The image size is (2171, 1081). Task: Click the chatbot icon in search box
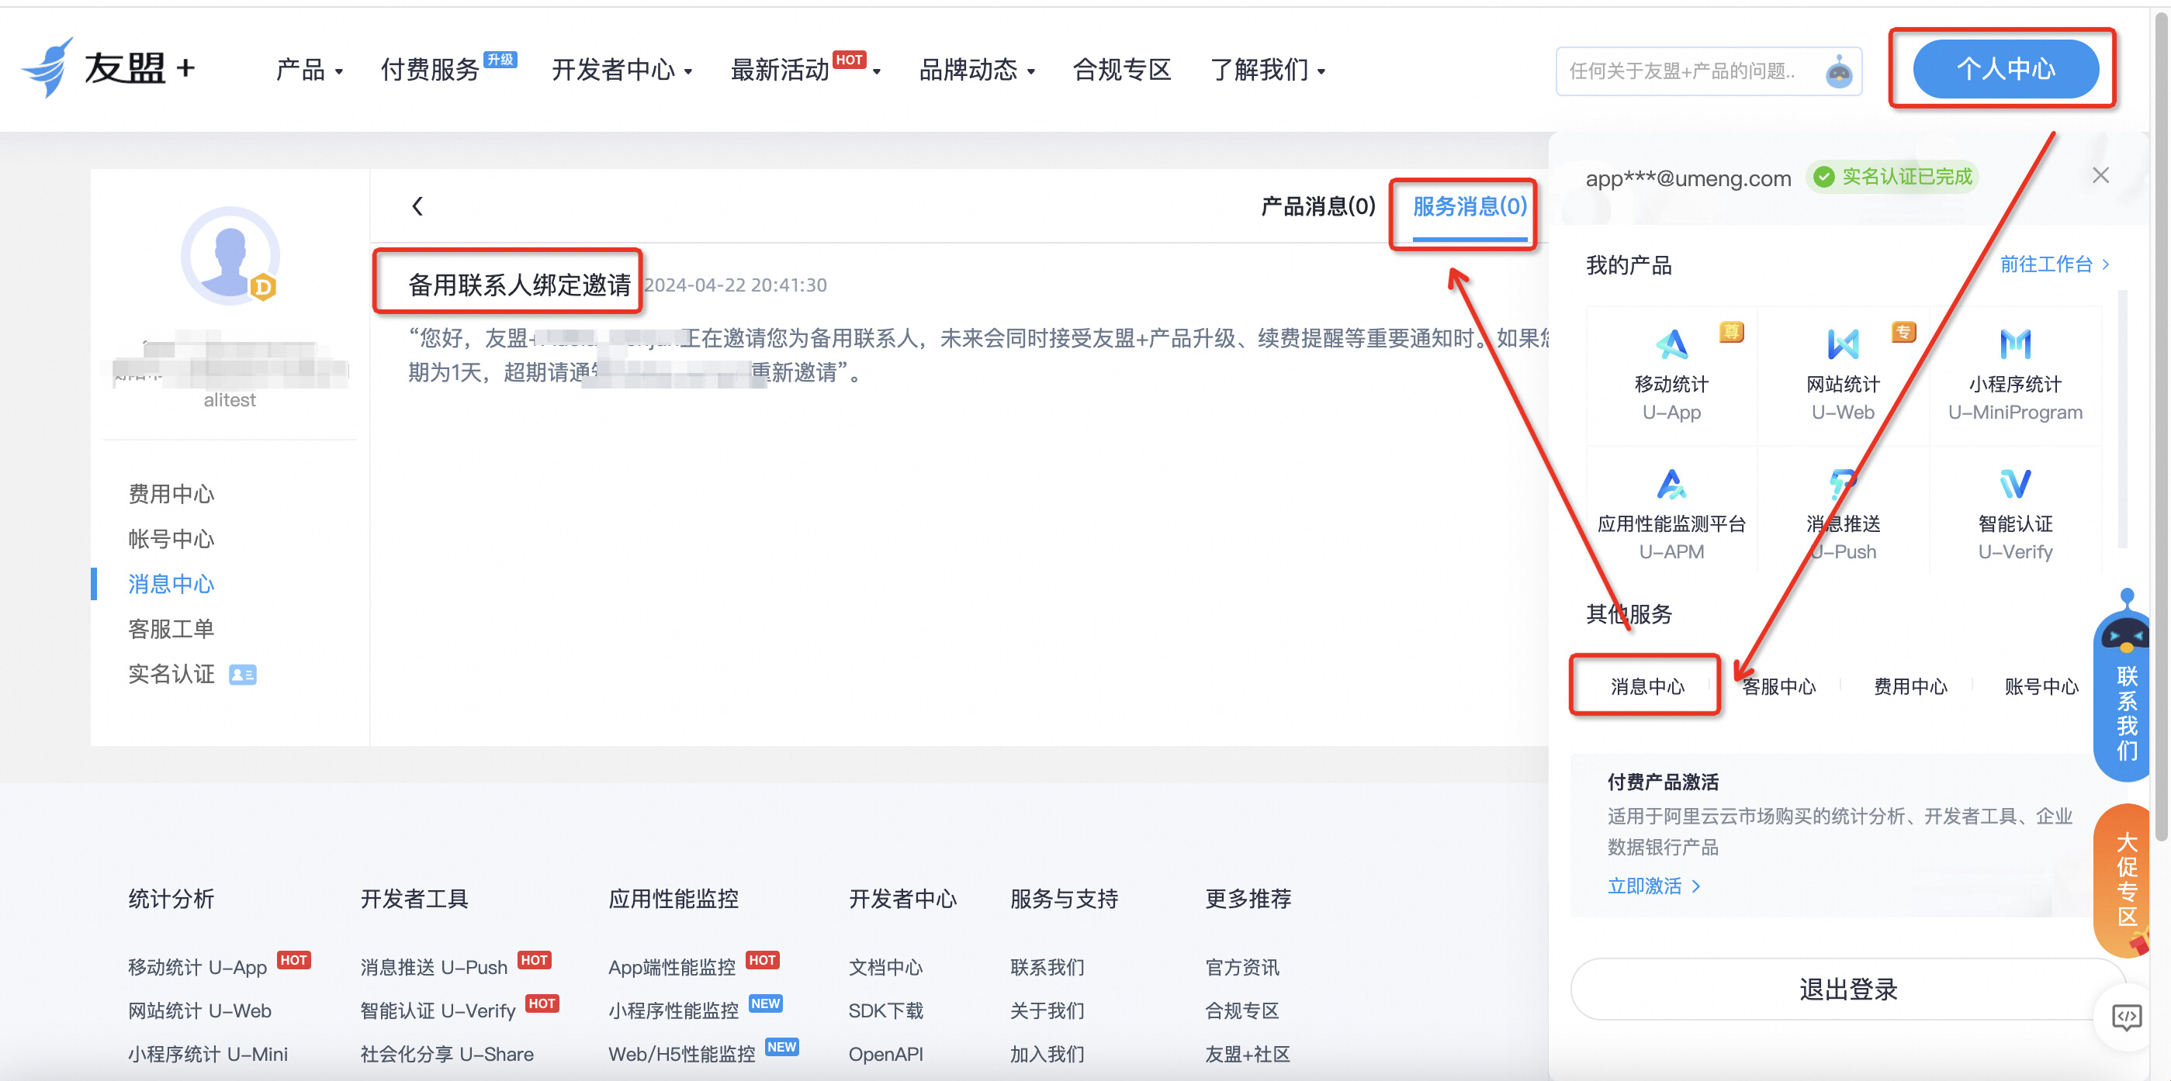point(1838,72)
